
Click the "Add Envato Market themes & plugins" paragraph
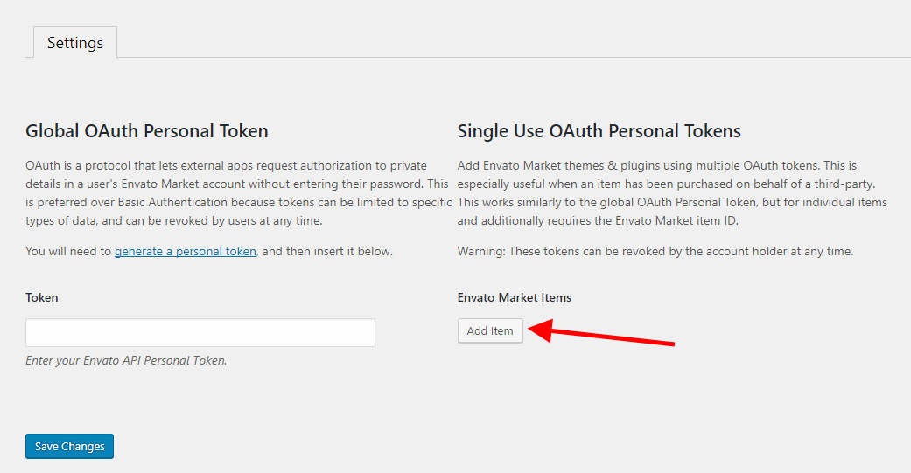tap(670, 192)
